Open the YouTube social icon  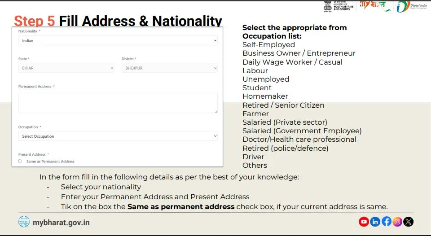coord(364,222)
